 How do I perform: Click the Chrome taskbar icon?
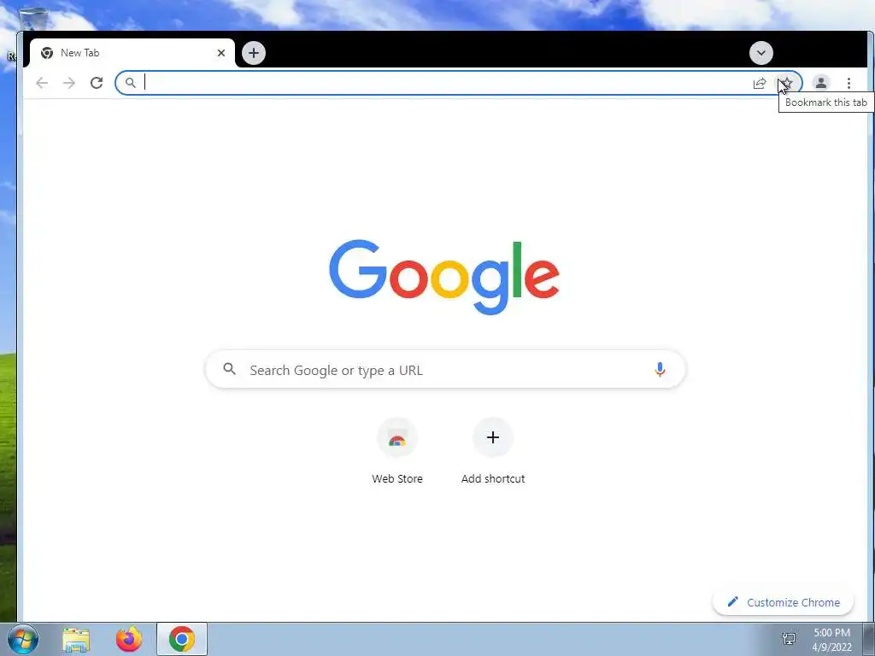click(x=182, y=639)
